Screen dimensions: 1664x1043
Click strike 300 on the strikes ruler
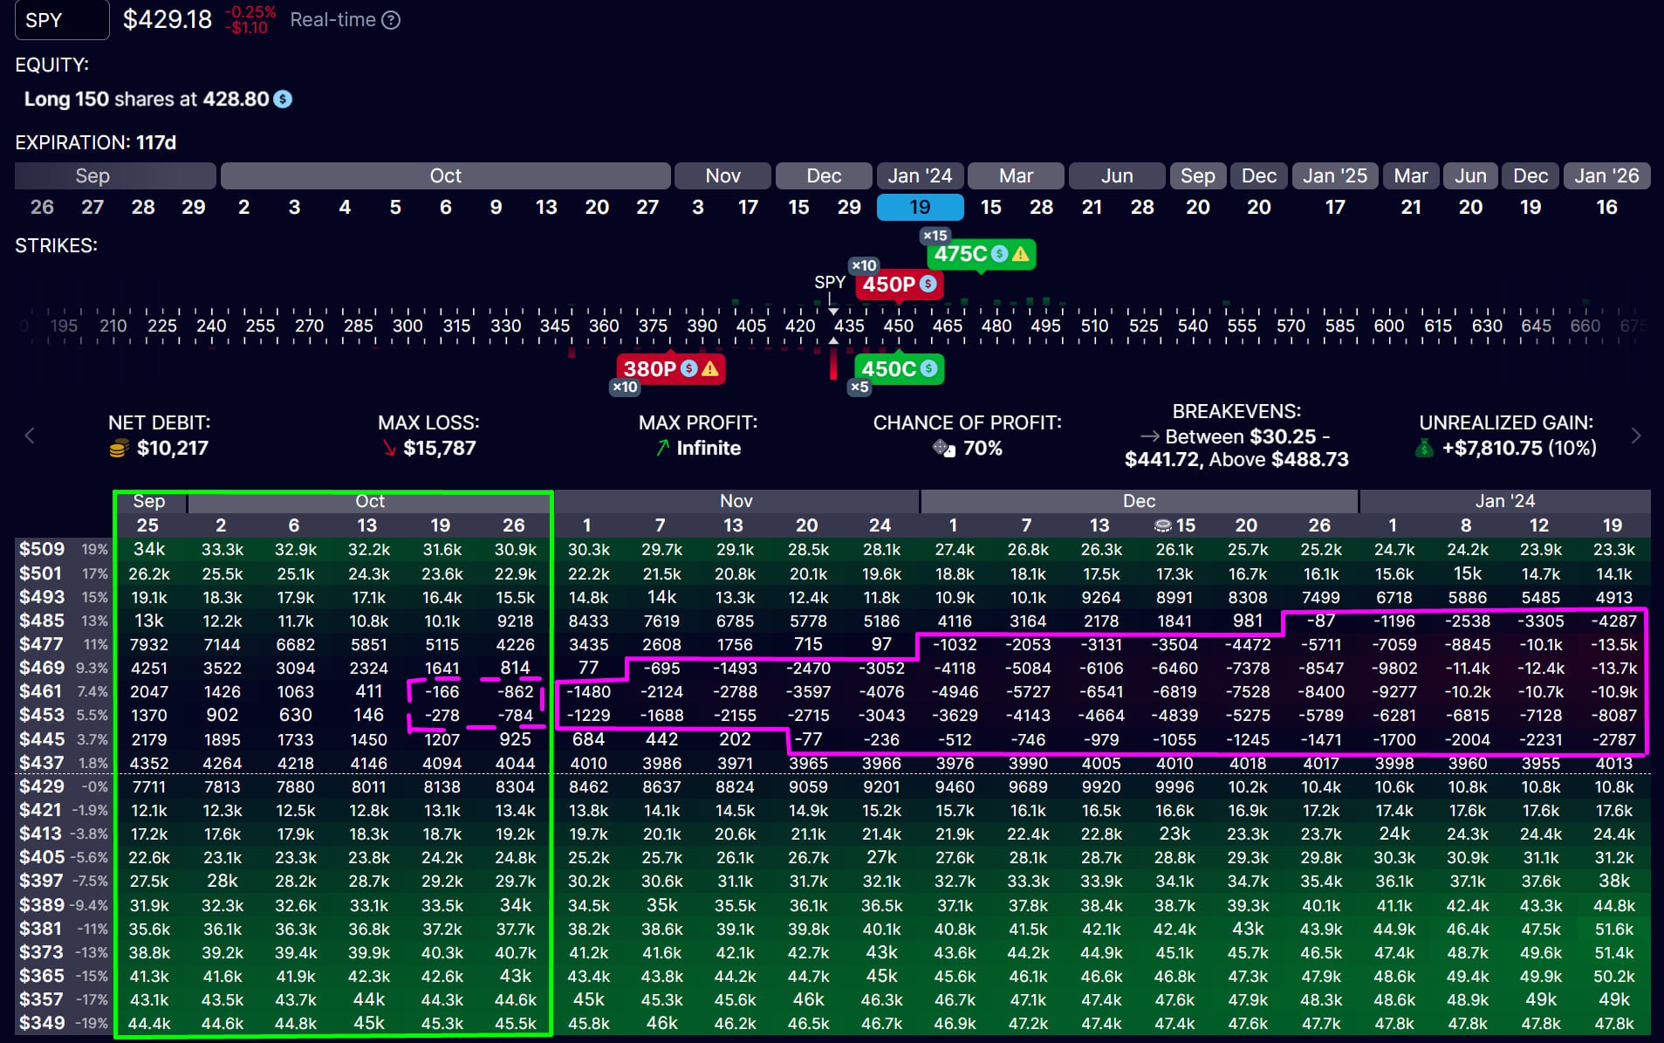pyautogui.click(x=407, y=326)
